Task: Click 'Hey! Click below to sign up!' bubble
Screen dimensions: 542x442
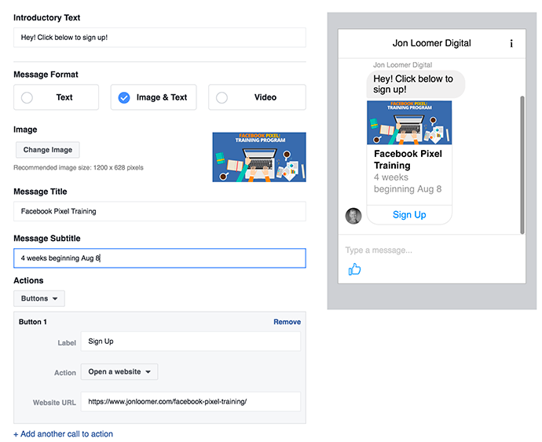Action: click(416, 84)
